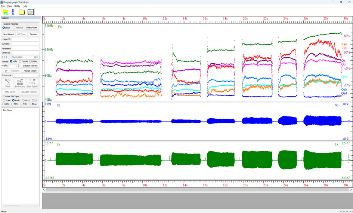
Task: Open the Endoscope dropdown
Action: click(26, 75)
